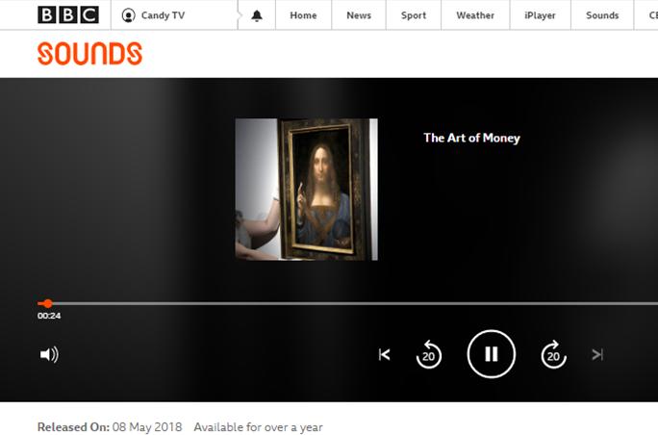Viewport: 658px width, 435px height.
Task: Open the News section
Action: click(x=359, y=15)
